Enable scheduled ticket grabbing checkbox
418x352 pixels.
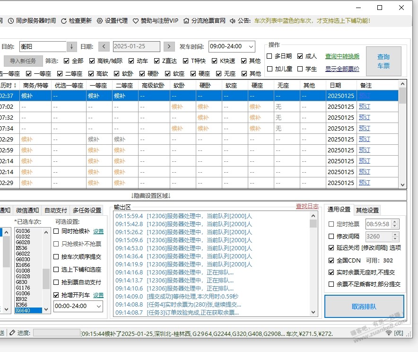(x=331, y=224)
